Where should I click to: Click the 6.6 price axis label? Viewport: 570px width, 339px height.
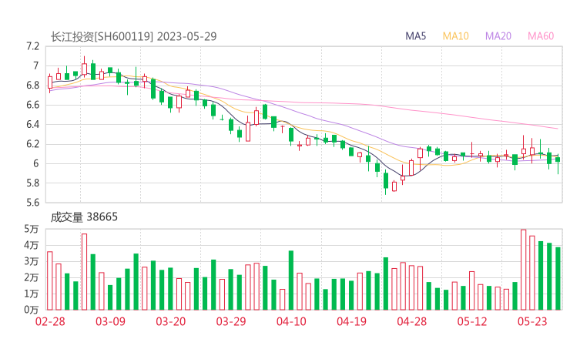point(32,105)
